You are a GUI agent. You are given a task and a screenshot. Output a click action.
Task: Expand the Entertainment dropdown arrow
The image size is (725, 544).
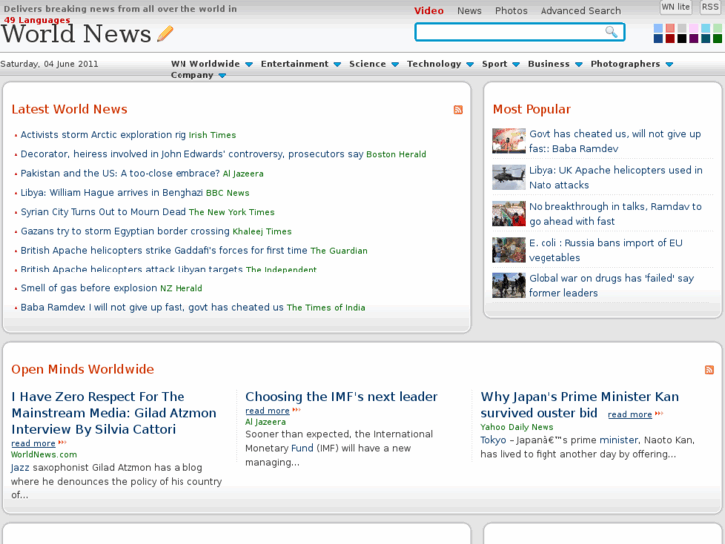337,64
